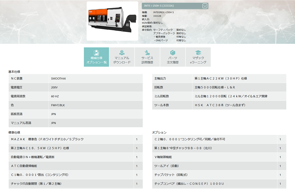
Task: Click the マニュアル言語 row label
Action: 21,123
